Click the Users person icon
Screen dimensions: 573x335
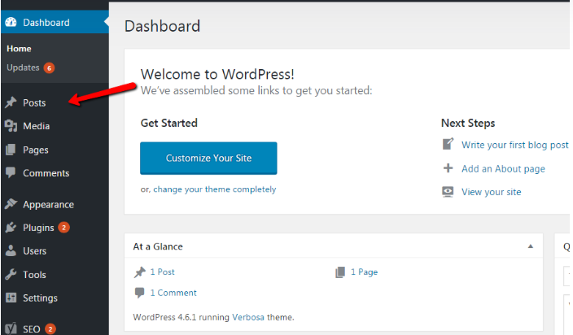[x=11, y=251]
